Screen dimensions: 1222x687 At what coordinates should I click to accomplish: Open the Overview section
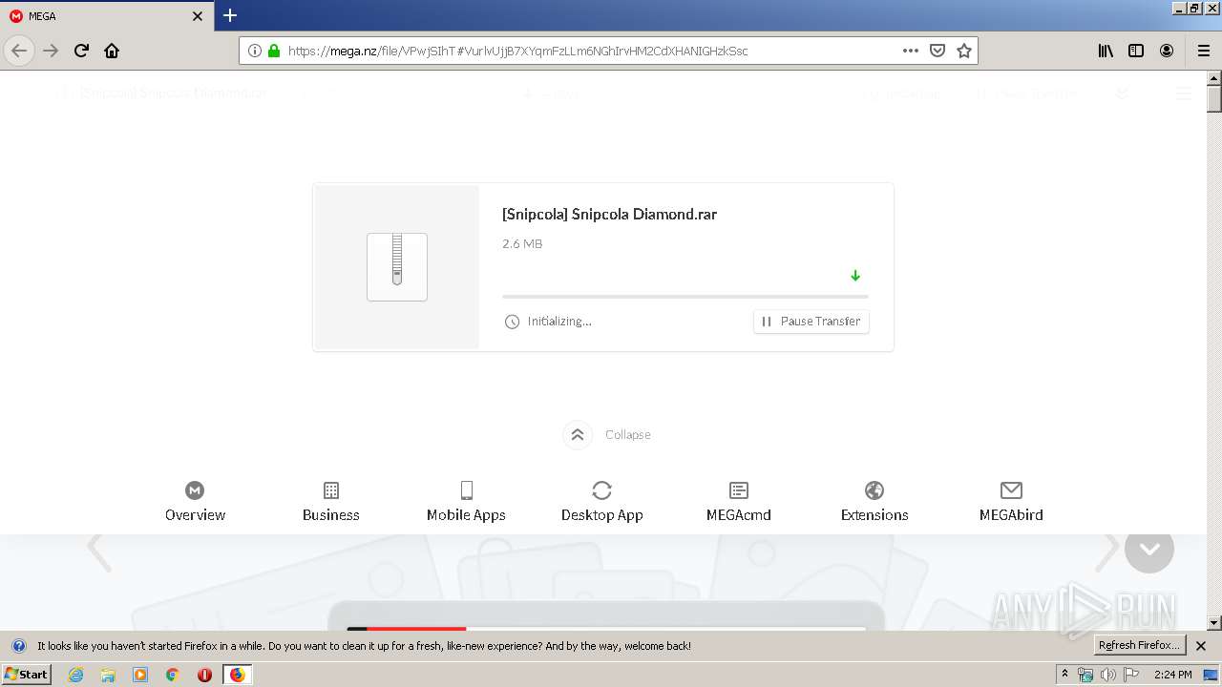tap(195, 502)
